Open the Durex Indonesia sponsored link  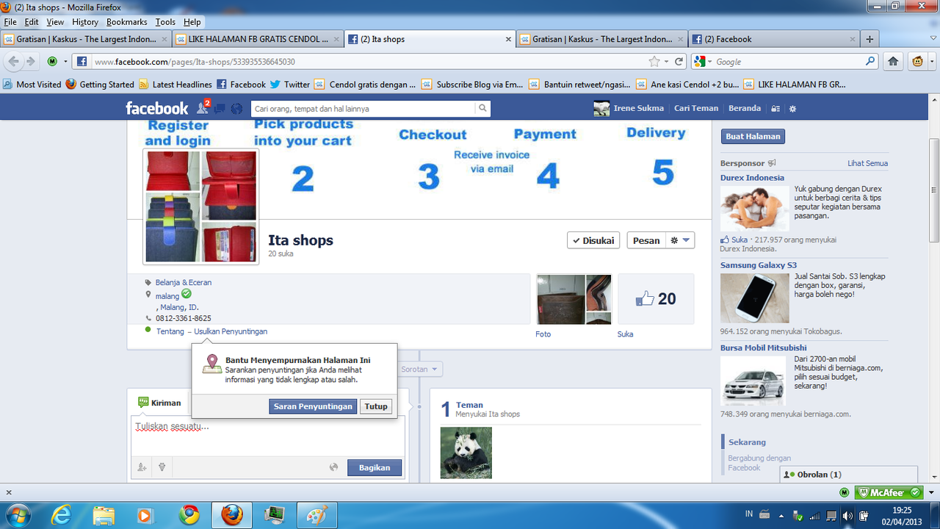click(x=752, y=178)
